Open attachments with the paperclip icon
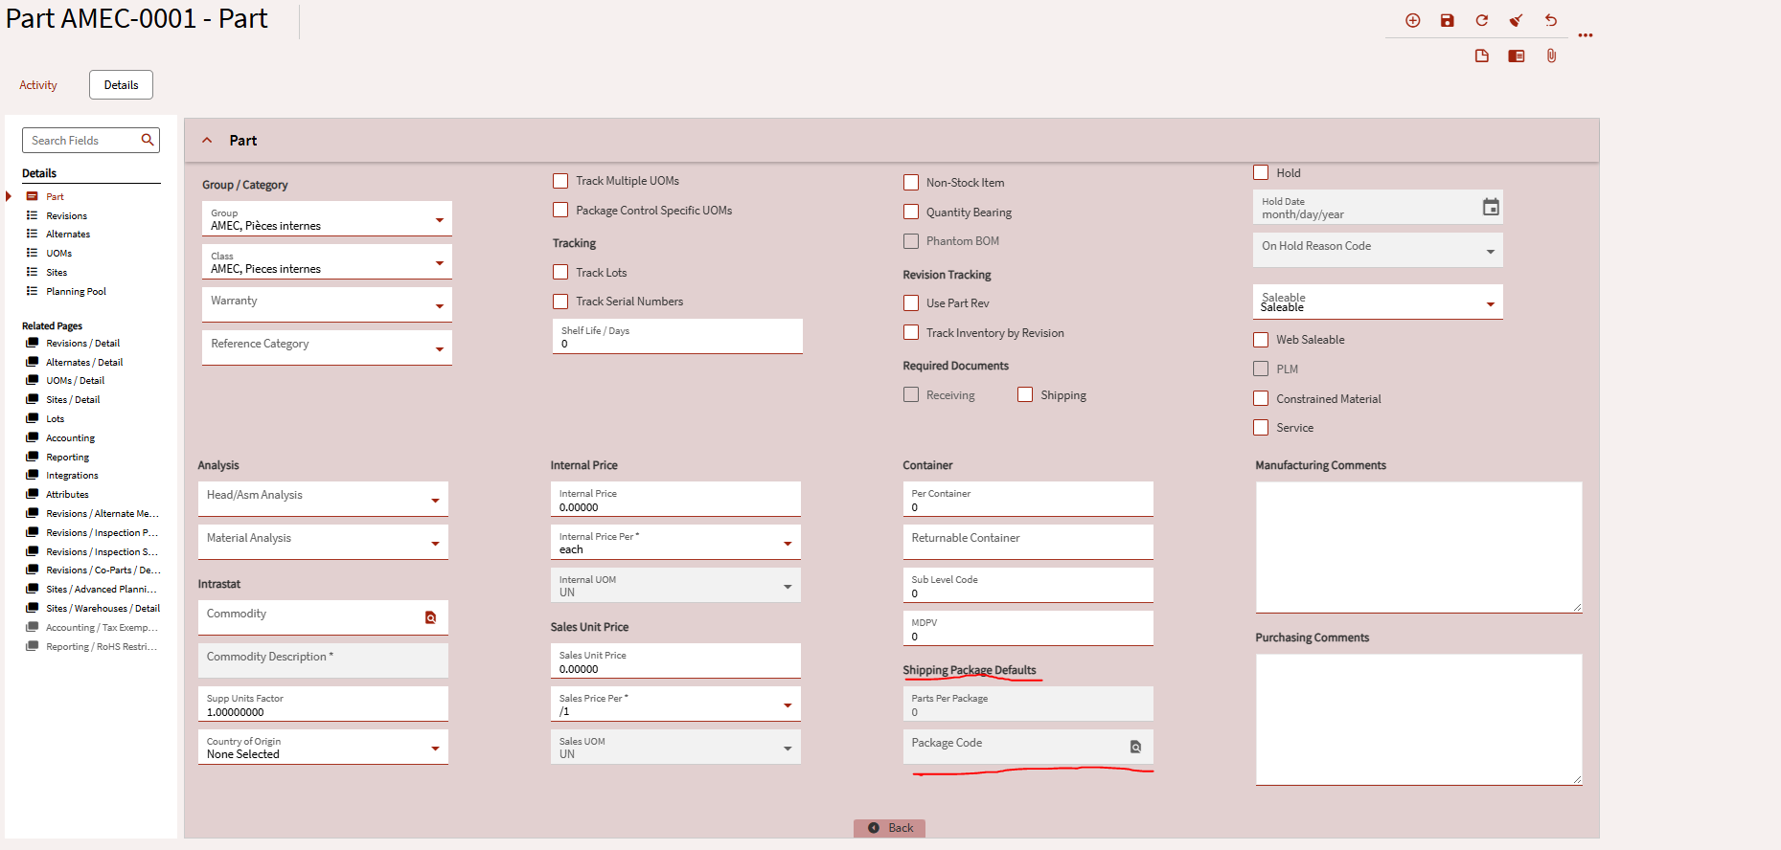The image size is (1781, 850). coord(1551,56)
